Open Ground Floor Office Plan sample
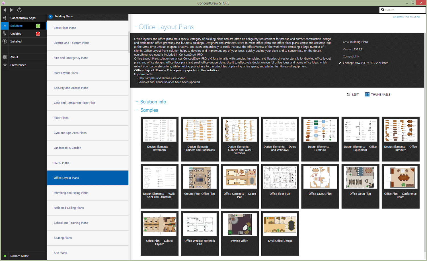This screenshot has width=427, height=261. tap(200, 186)
